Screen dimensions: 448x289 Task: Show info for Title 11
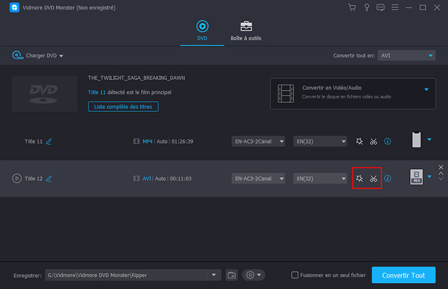(388, 141)
